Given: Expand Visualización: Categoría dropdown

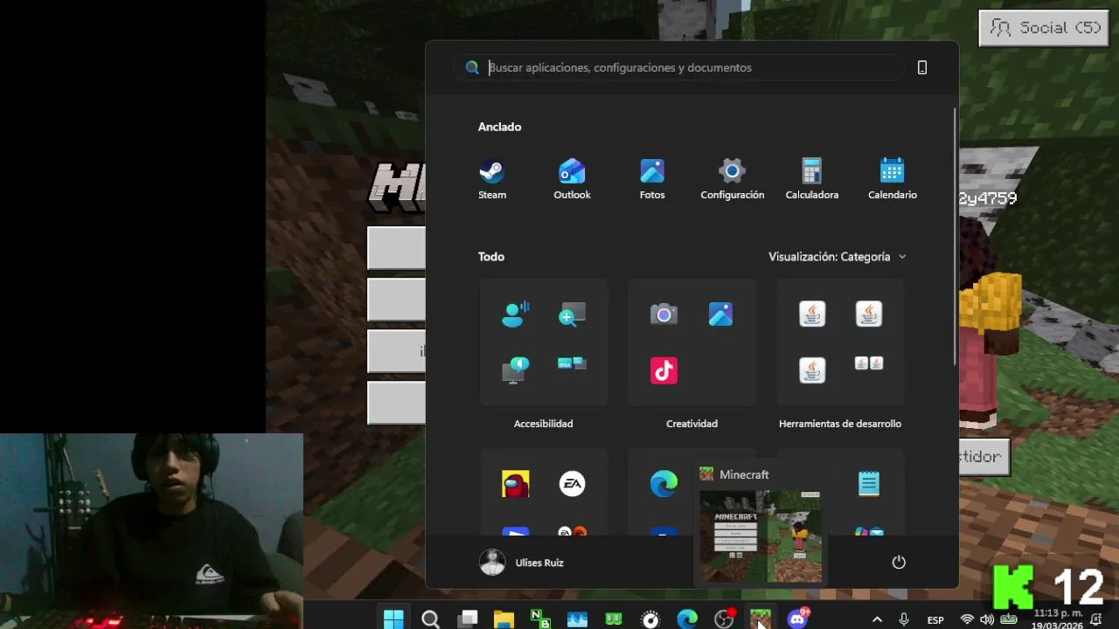Looking at the screenshot, I should [x=838, y=256].
